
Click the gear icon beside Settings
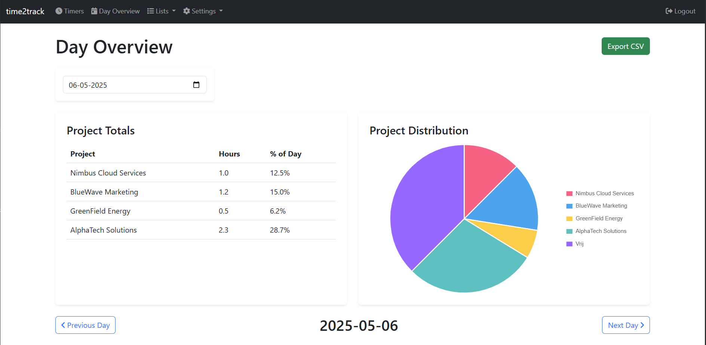pos(187,11)
